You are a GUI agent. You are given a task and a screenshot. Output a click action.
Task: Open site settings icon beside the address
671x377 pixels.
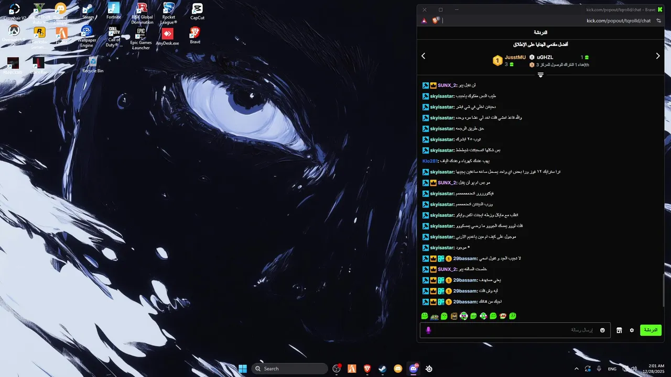(x=659, y=20)
